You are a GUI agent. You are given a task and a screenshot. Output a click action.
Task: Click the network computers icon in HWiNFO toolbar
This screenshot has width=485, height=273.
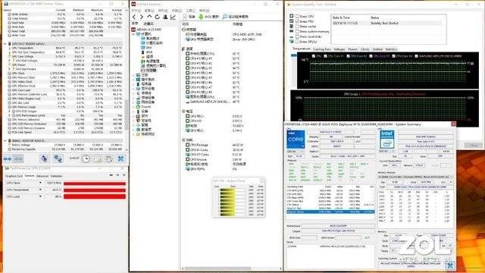[x=58, y=159]
